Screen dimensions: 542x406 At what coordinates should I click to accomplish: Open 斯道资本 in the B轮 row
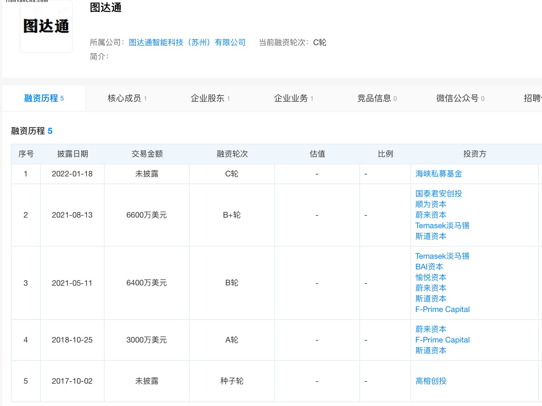pyautogui.click(x=431, y=299)
